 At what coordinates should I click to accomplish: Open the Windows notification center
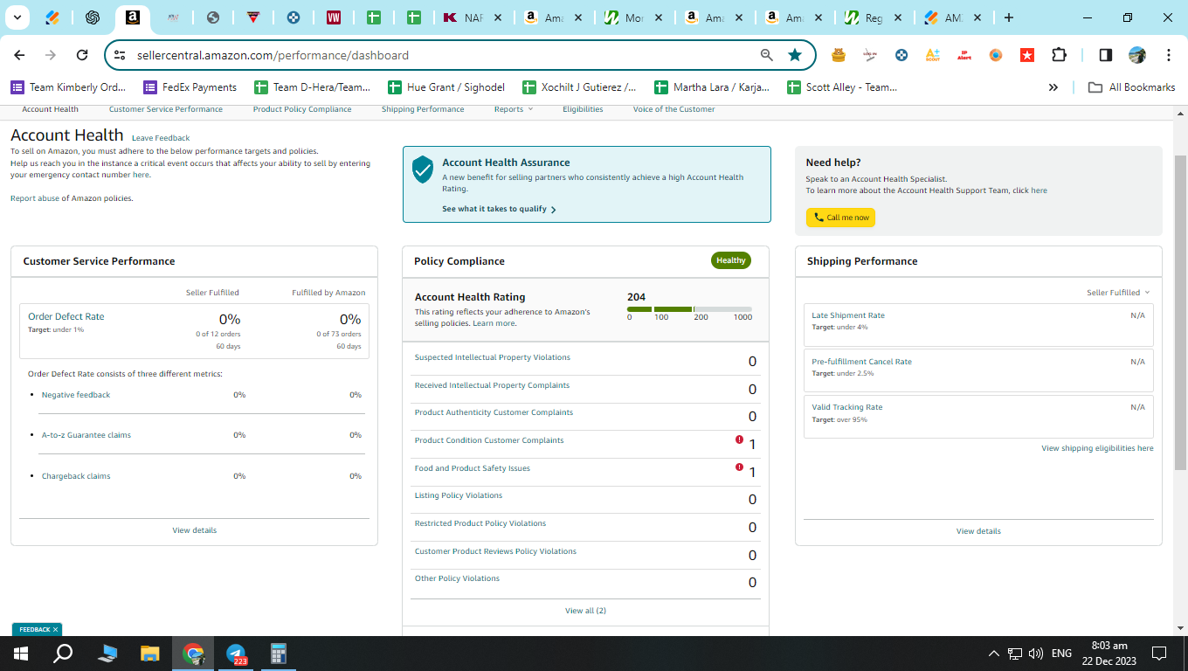[x=1159, y=654]
